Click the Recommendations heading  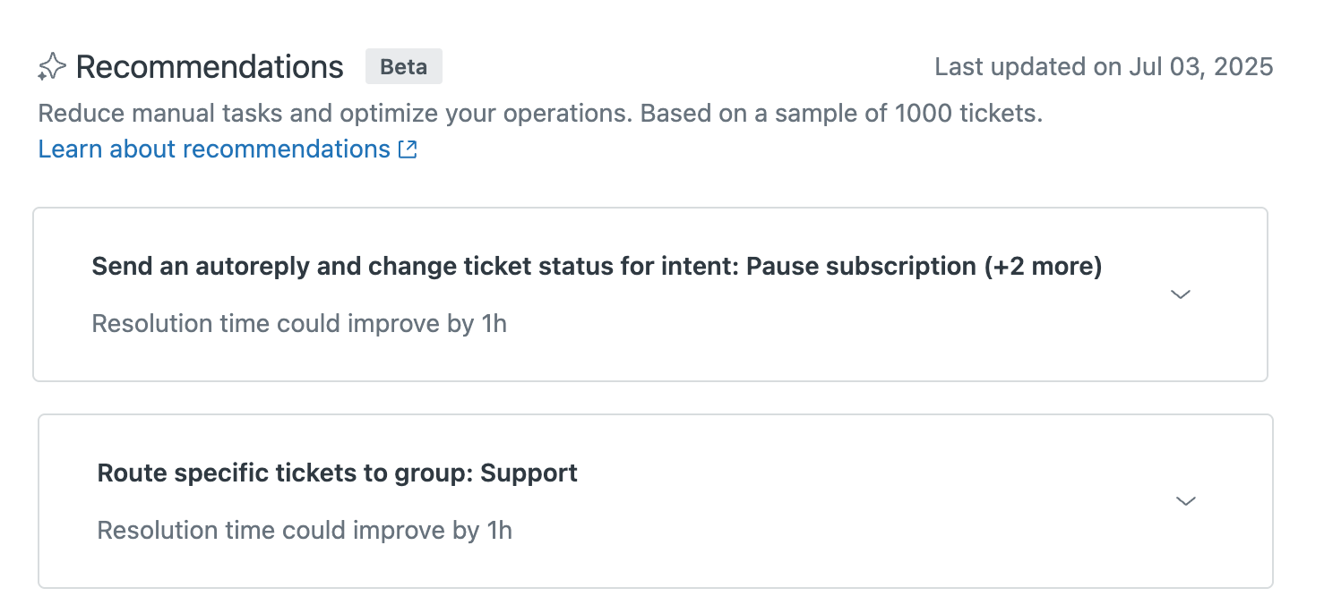(x=210, y=67)
